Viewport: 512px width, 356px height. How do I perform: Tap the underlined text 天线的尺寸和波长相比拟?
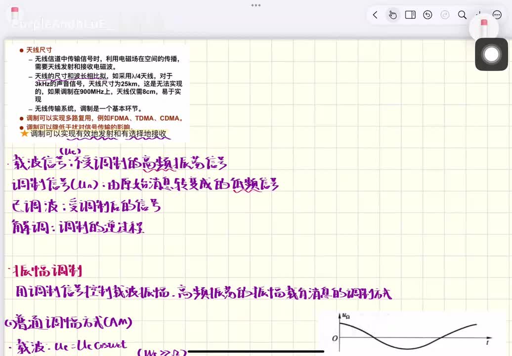71,76
